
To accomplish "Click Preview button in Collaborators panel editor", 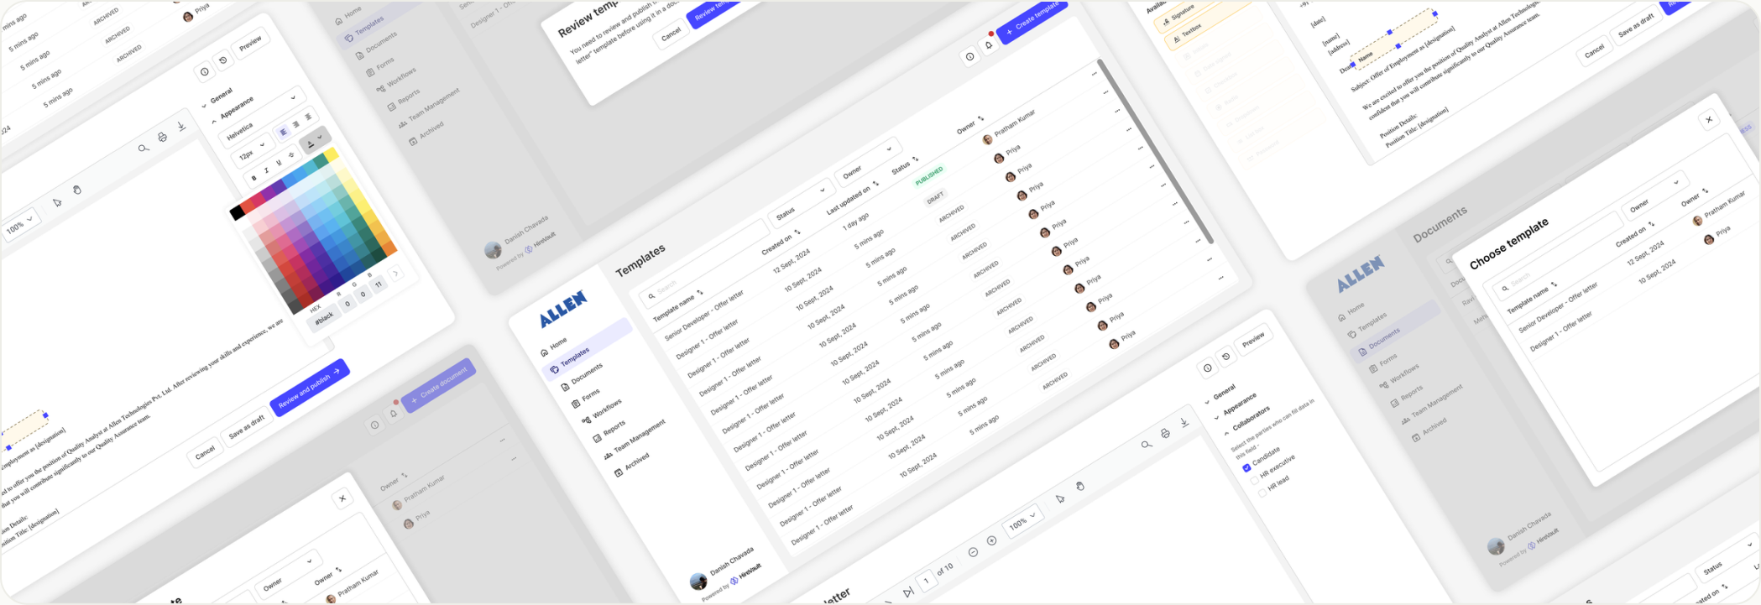I will [1253, 340].
